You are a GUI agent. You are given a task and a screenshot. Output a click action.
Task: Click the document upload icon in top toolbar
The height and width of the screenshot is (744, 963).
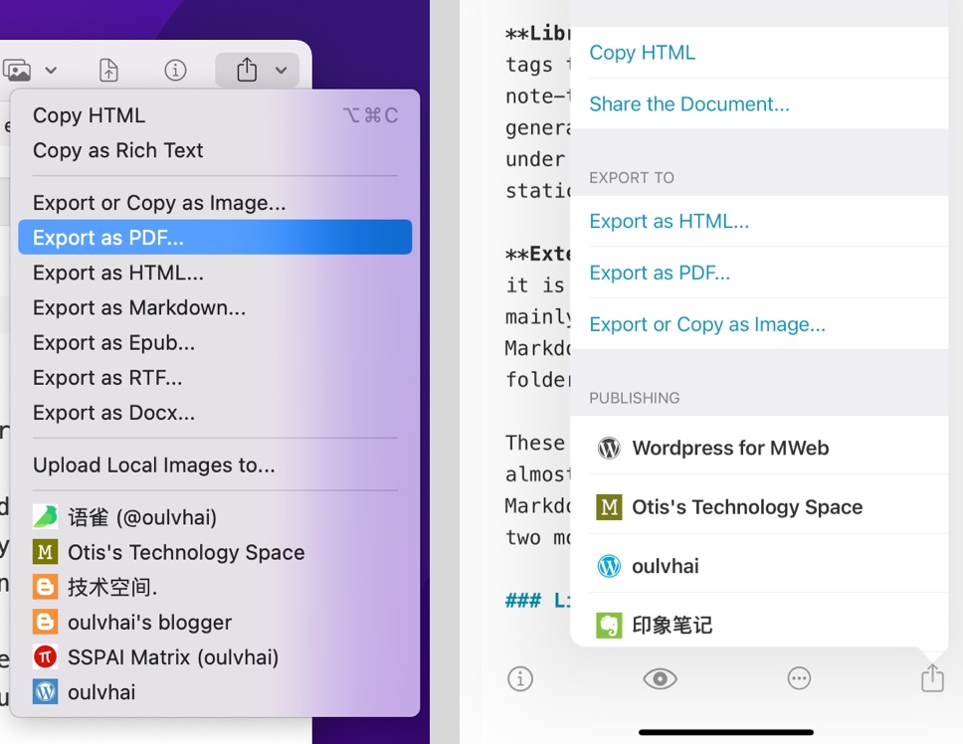coord(108,71)
